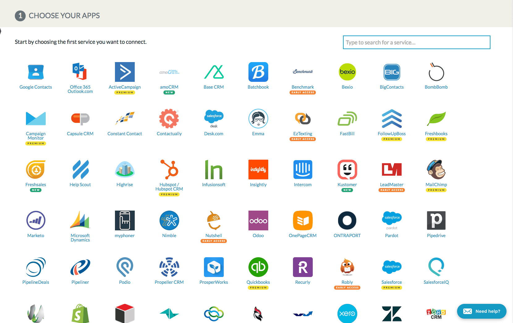Select the BigContacts icon
513x323 pixels.
pos(392,72)
